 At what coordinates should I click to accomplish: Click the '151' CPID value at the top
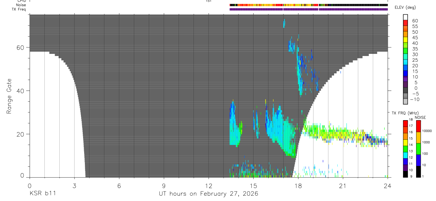[208, 1]
